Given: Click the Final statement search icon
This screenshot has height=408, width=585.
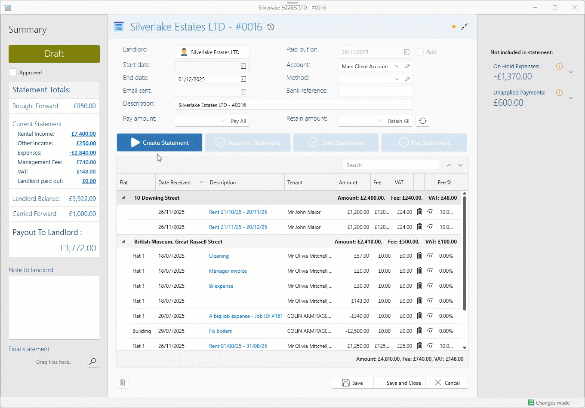Looking at the screenshot, I should point(92,362).
